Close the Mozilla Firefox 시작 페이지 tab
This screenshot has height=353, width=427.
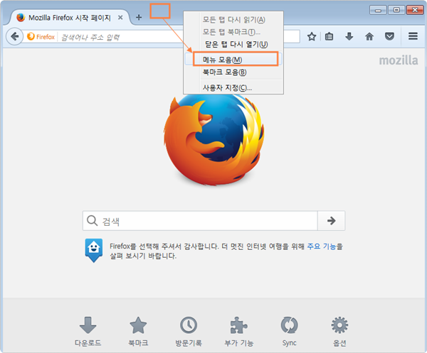point(120,18)
